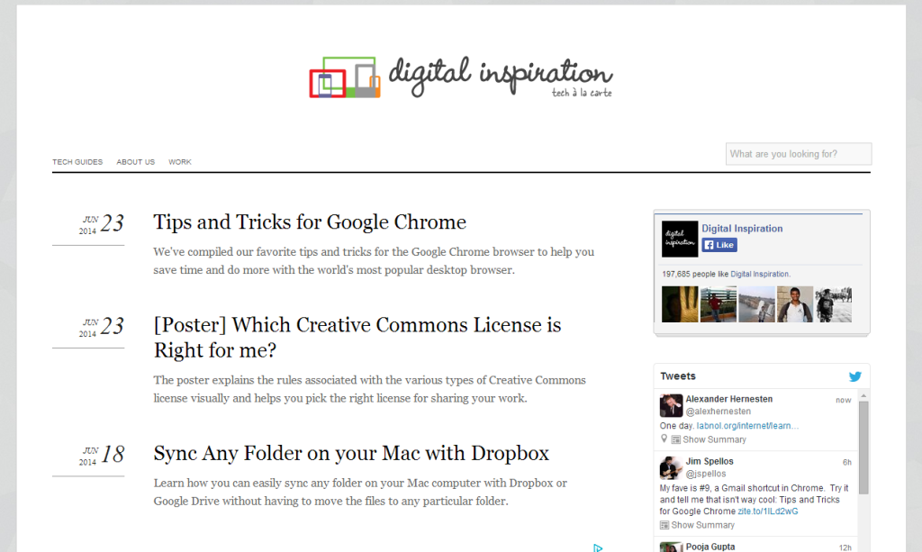Open article Tips and Tricks for Google Chrome
The width and height of the screenshot is (922, 552).
pos(310,222)
